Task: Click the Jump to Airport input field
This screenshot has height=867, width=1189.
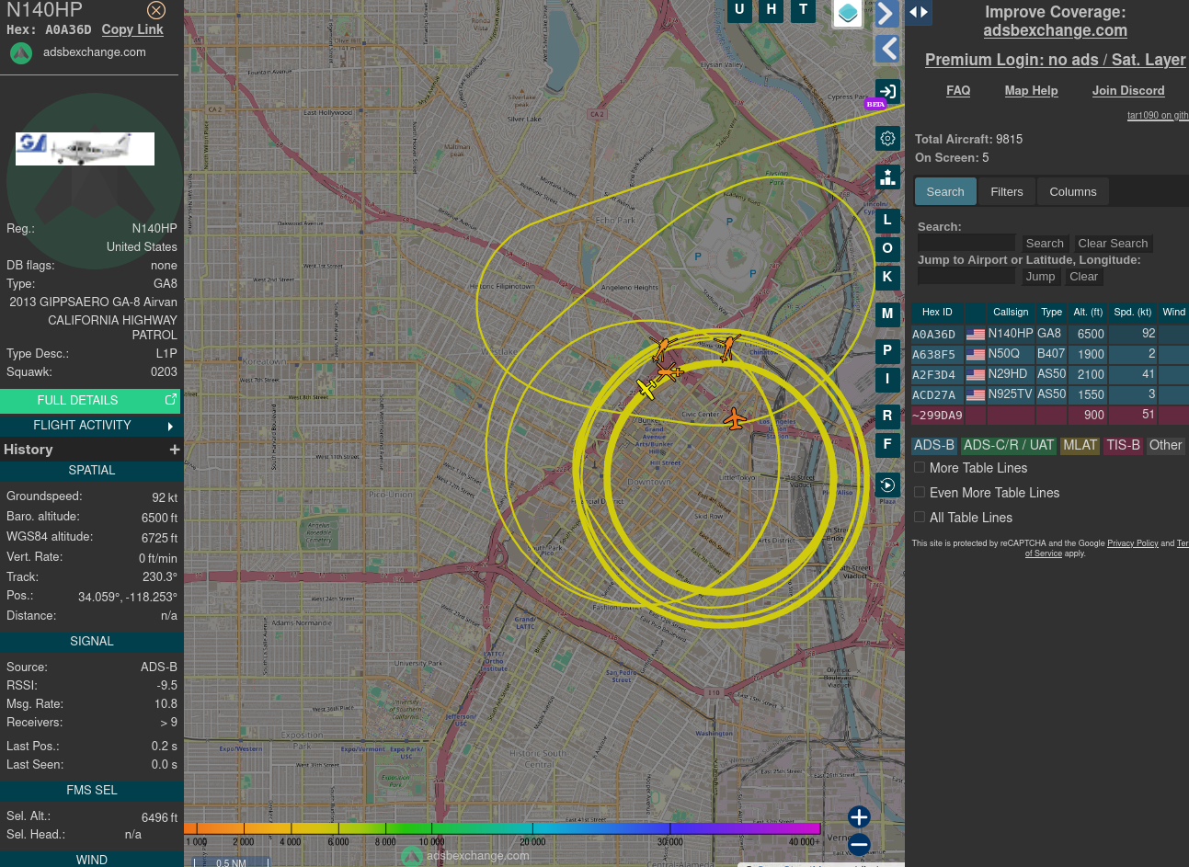Action: (x=966, y=276)
